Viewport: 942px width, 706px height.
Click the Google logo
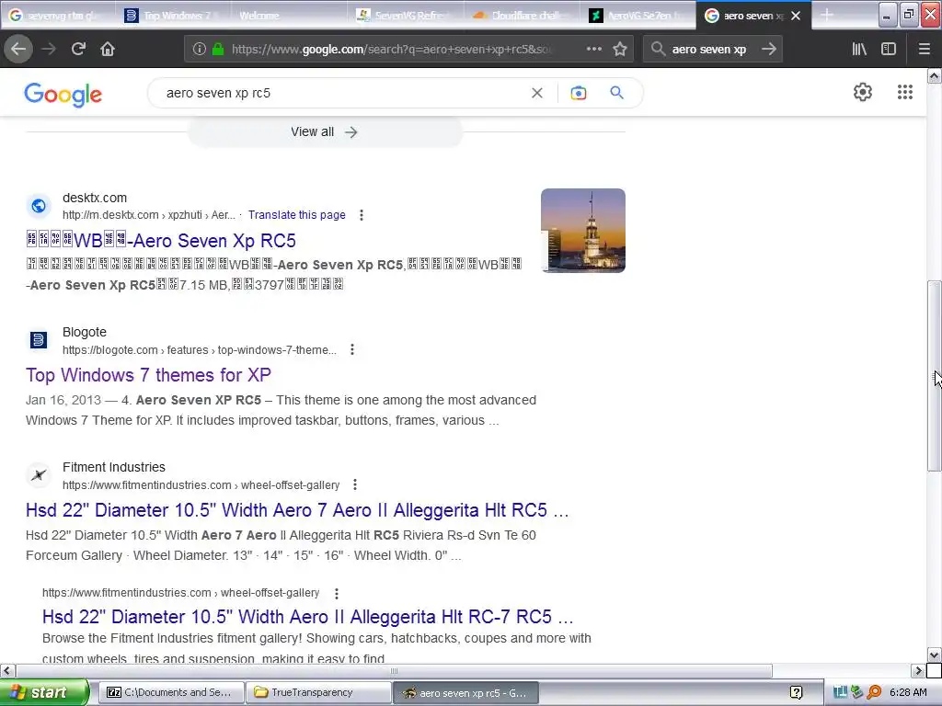63,95
